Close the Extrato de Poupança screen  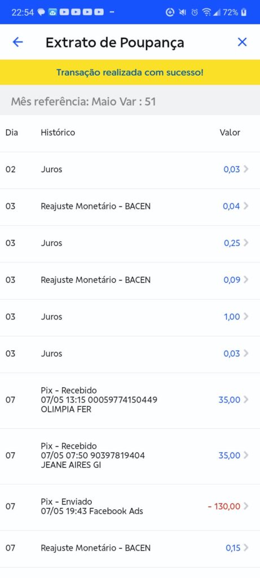pyautogui.click(x=242, y=42)
